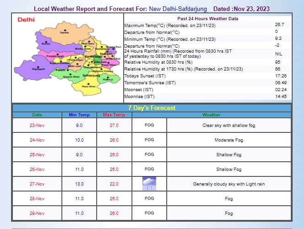
Task: Click the FOG icon in the 28-Nov row
Action: point(149,198)
